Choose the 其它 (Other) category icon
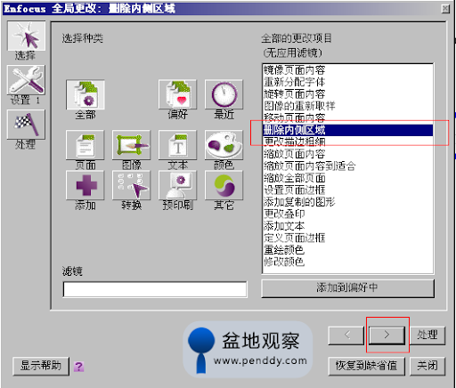 [224, 185]
